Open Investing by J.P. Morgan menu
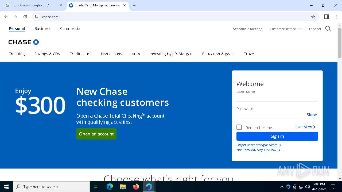Viewport: 342px width, 192px height. pos(171,54)
